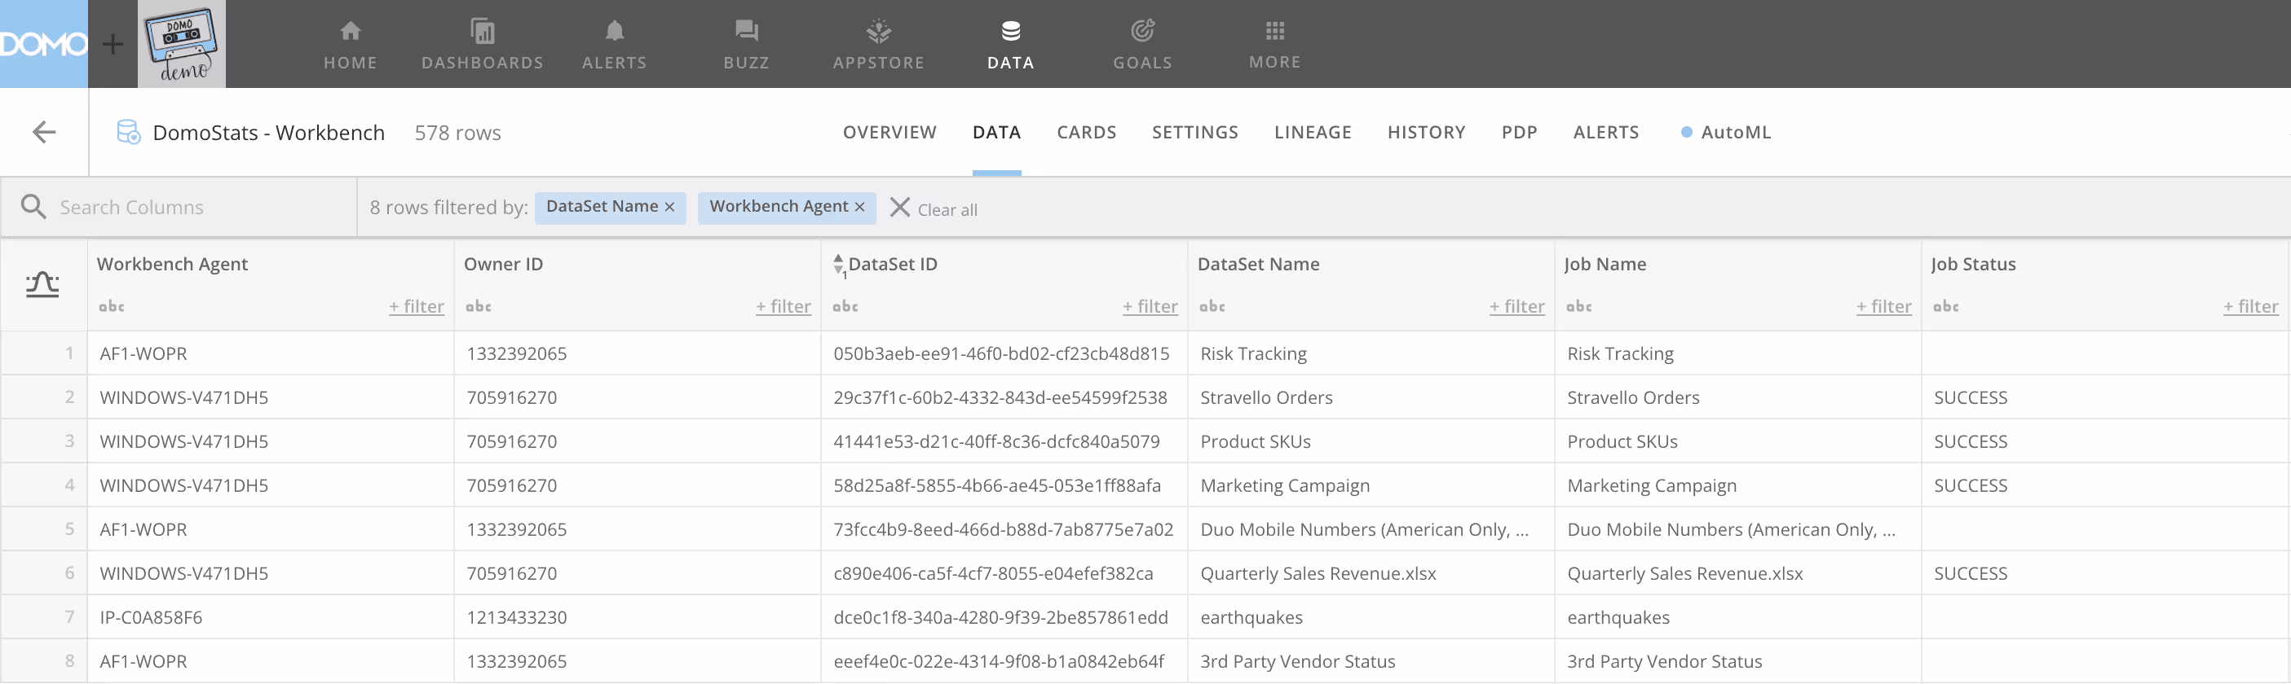Click the 578 rows count label

457,133
